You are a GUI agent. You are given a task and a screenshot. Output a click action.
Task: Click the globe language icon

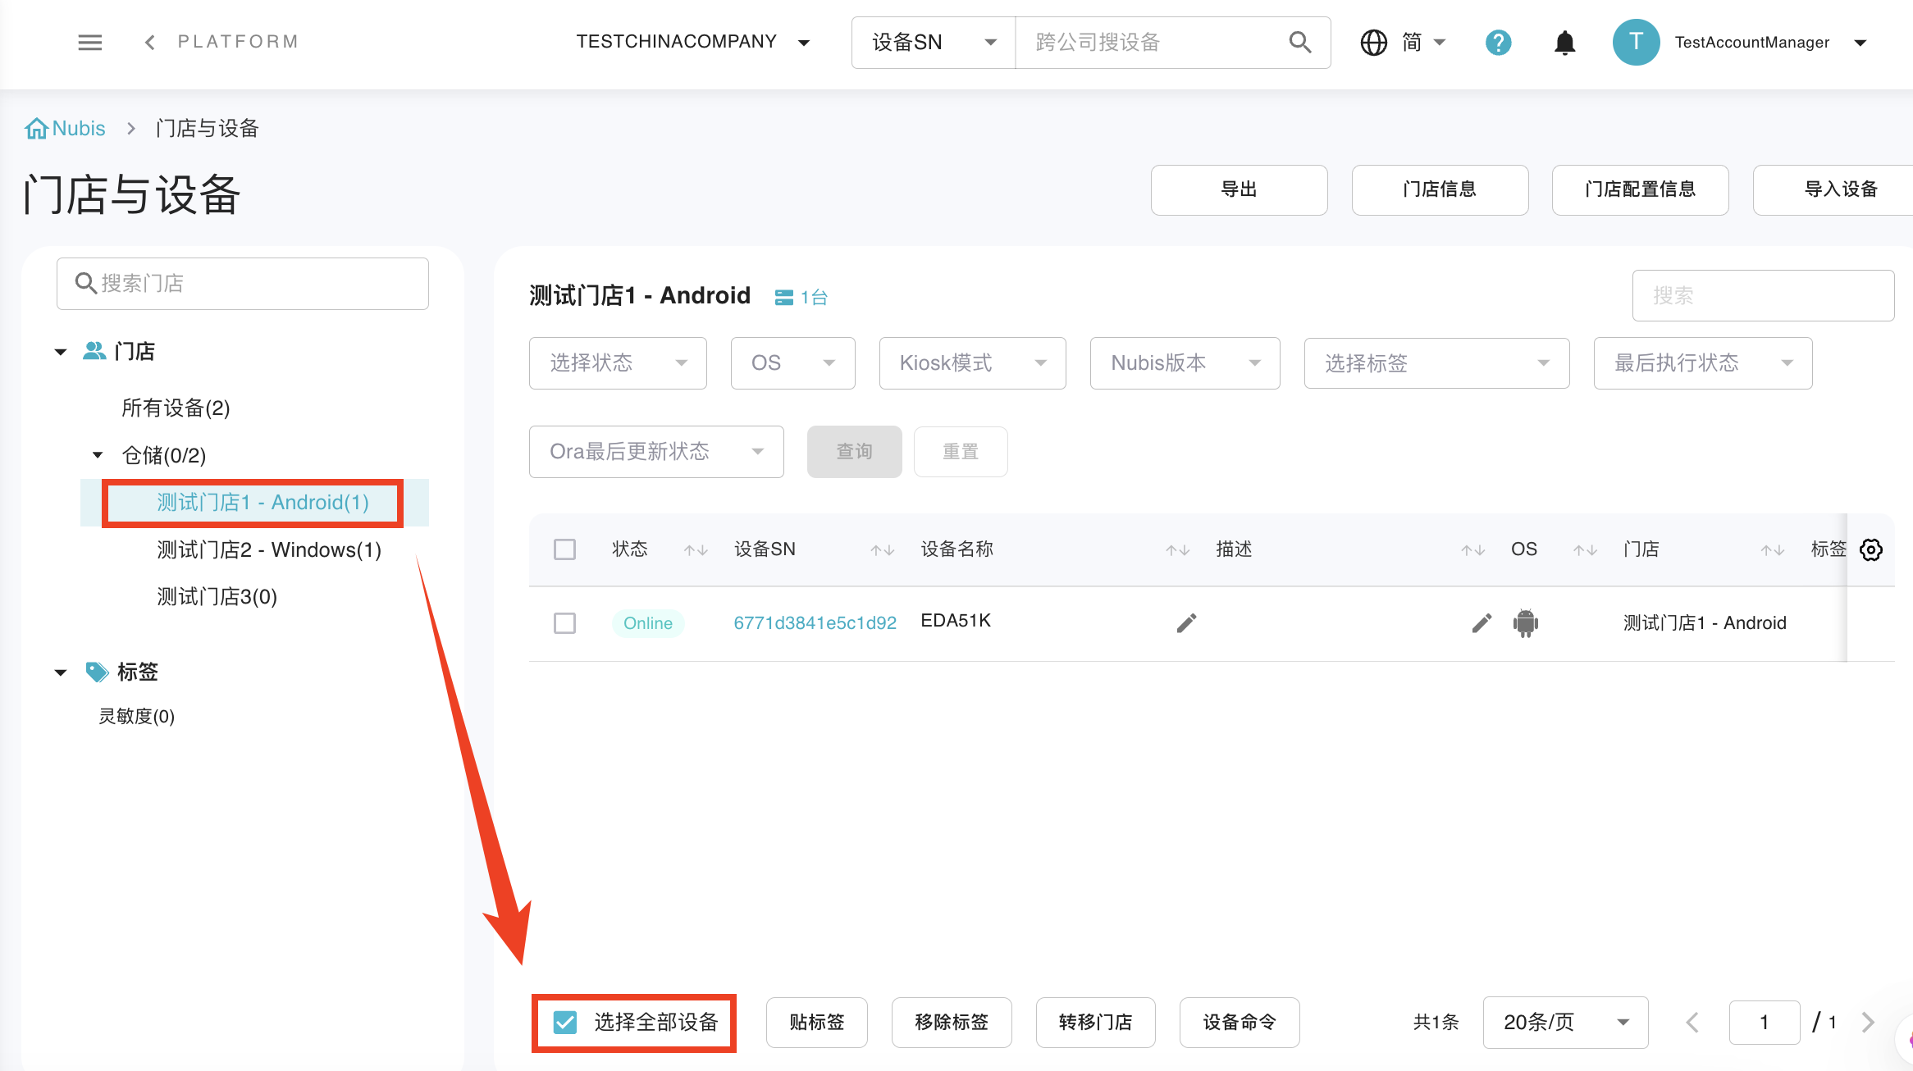click(x=1374, y=42)
